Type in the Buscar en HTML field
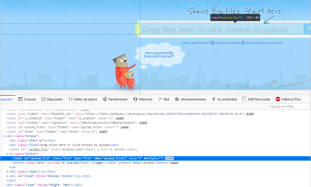The image size is (311, 187). click(289, 107)
